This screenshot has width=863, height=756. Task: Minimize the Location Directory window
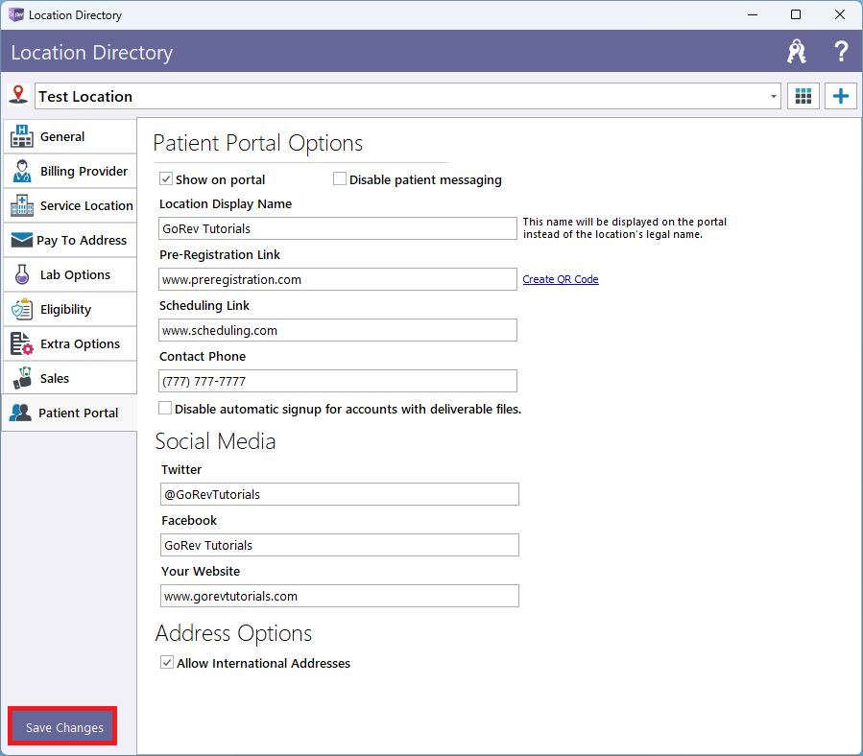point(753,14)
